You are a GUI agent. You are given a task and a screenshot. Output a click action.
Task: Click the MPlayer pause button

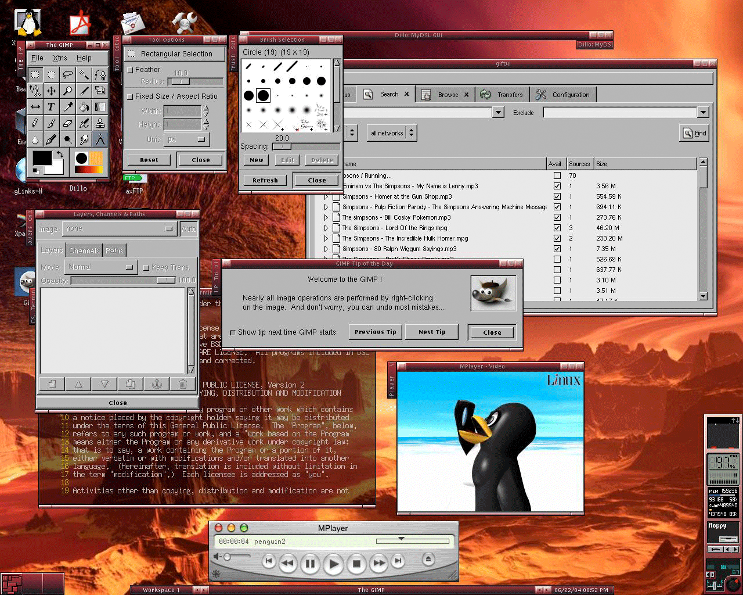coord(311,563)
